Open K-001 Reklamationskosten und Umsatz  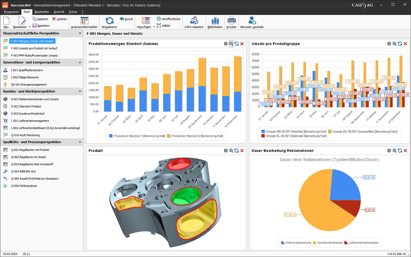35,99
